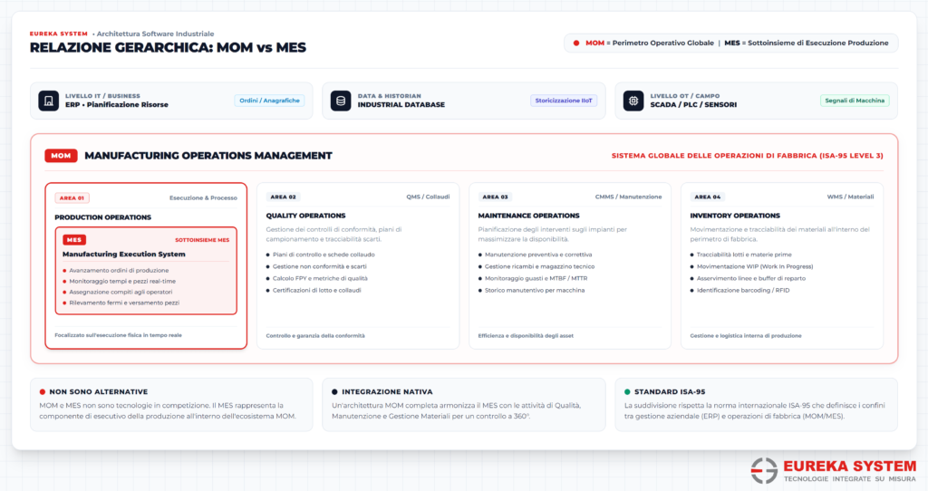Click the SCADA / PLC chip icon
This screenshot has height=491, width=928.
click(x=633, y=101)
